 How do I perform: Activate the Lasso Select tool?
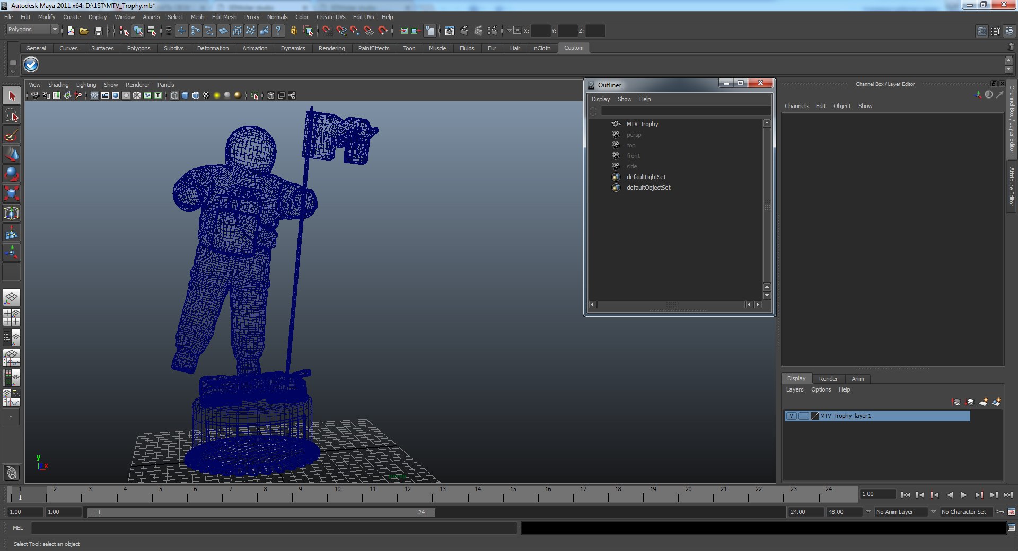coord(12,115)
